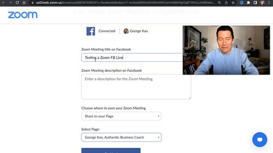Click the Connected status text
The width and height of the screenshot is (273, 153).
coord(107,31)
